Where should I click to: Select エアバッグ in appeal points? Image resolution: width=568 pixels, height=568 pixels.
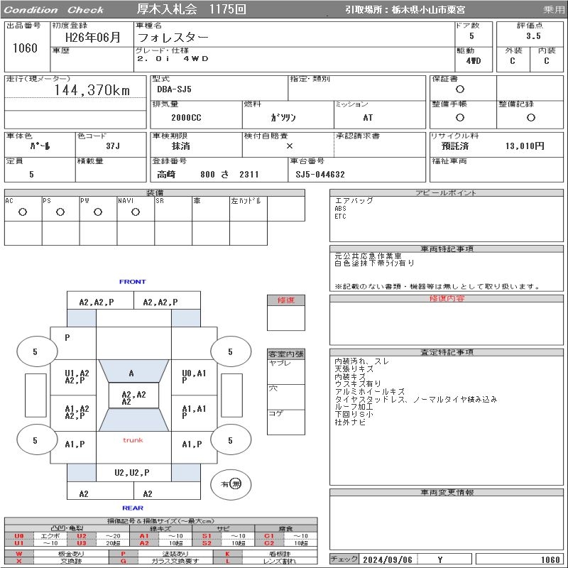click(354, 201)
